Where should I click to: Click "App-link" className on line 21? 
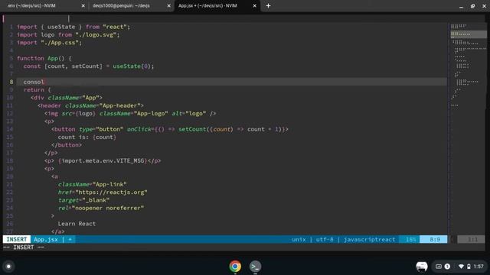109,184
